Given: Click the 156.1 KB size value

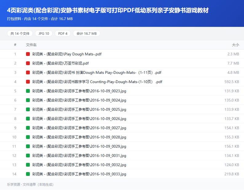Looking at the screenshot, I should tap(232, 146).
